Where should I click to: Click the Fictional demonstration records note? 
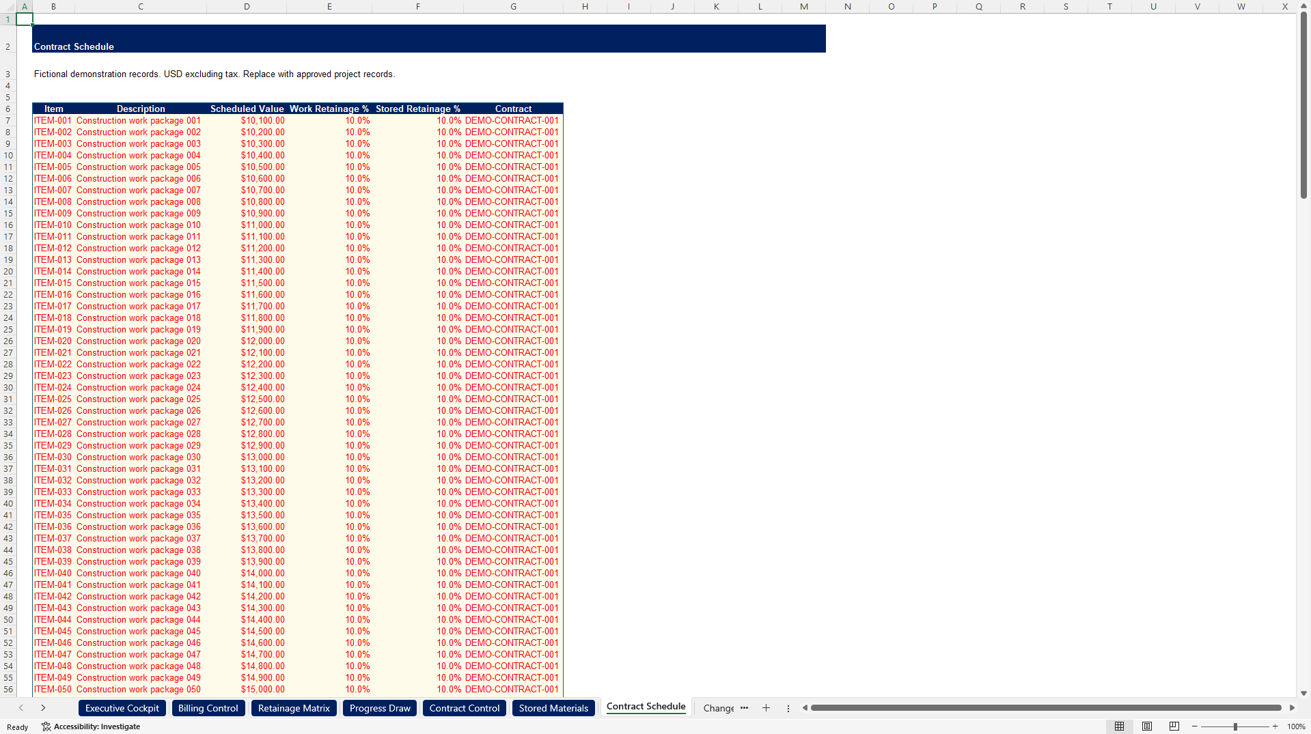coord(215,74)
